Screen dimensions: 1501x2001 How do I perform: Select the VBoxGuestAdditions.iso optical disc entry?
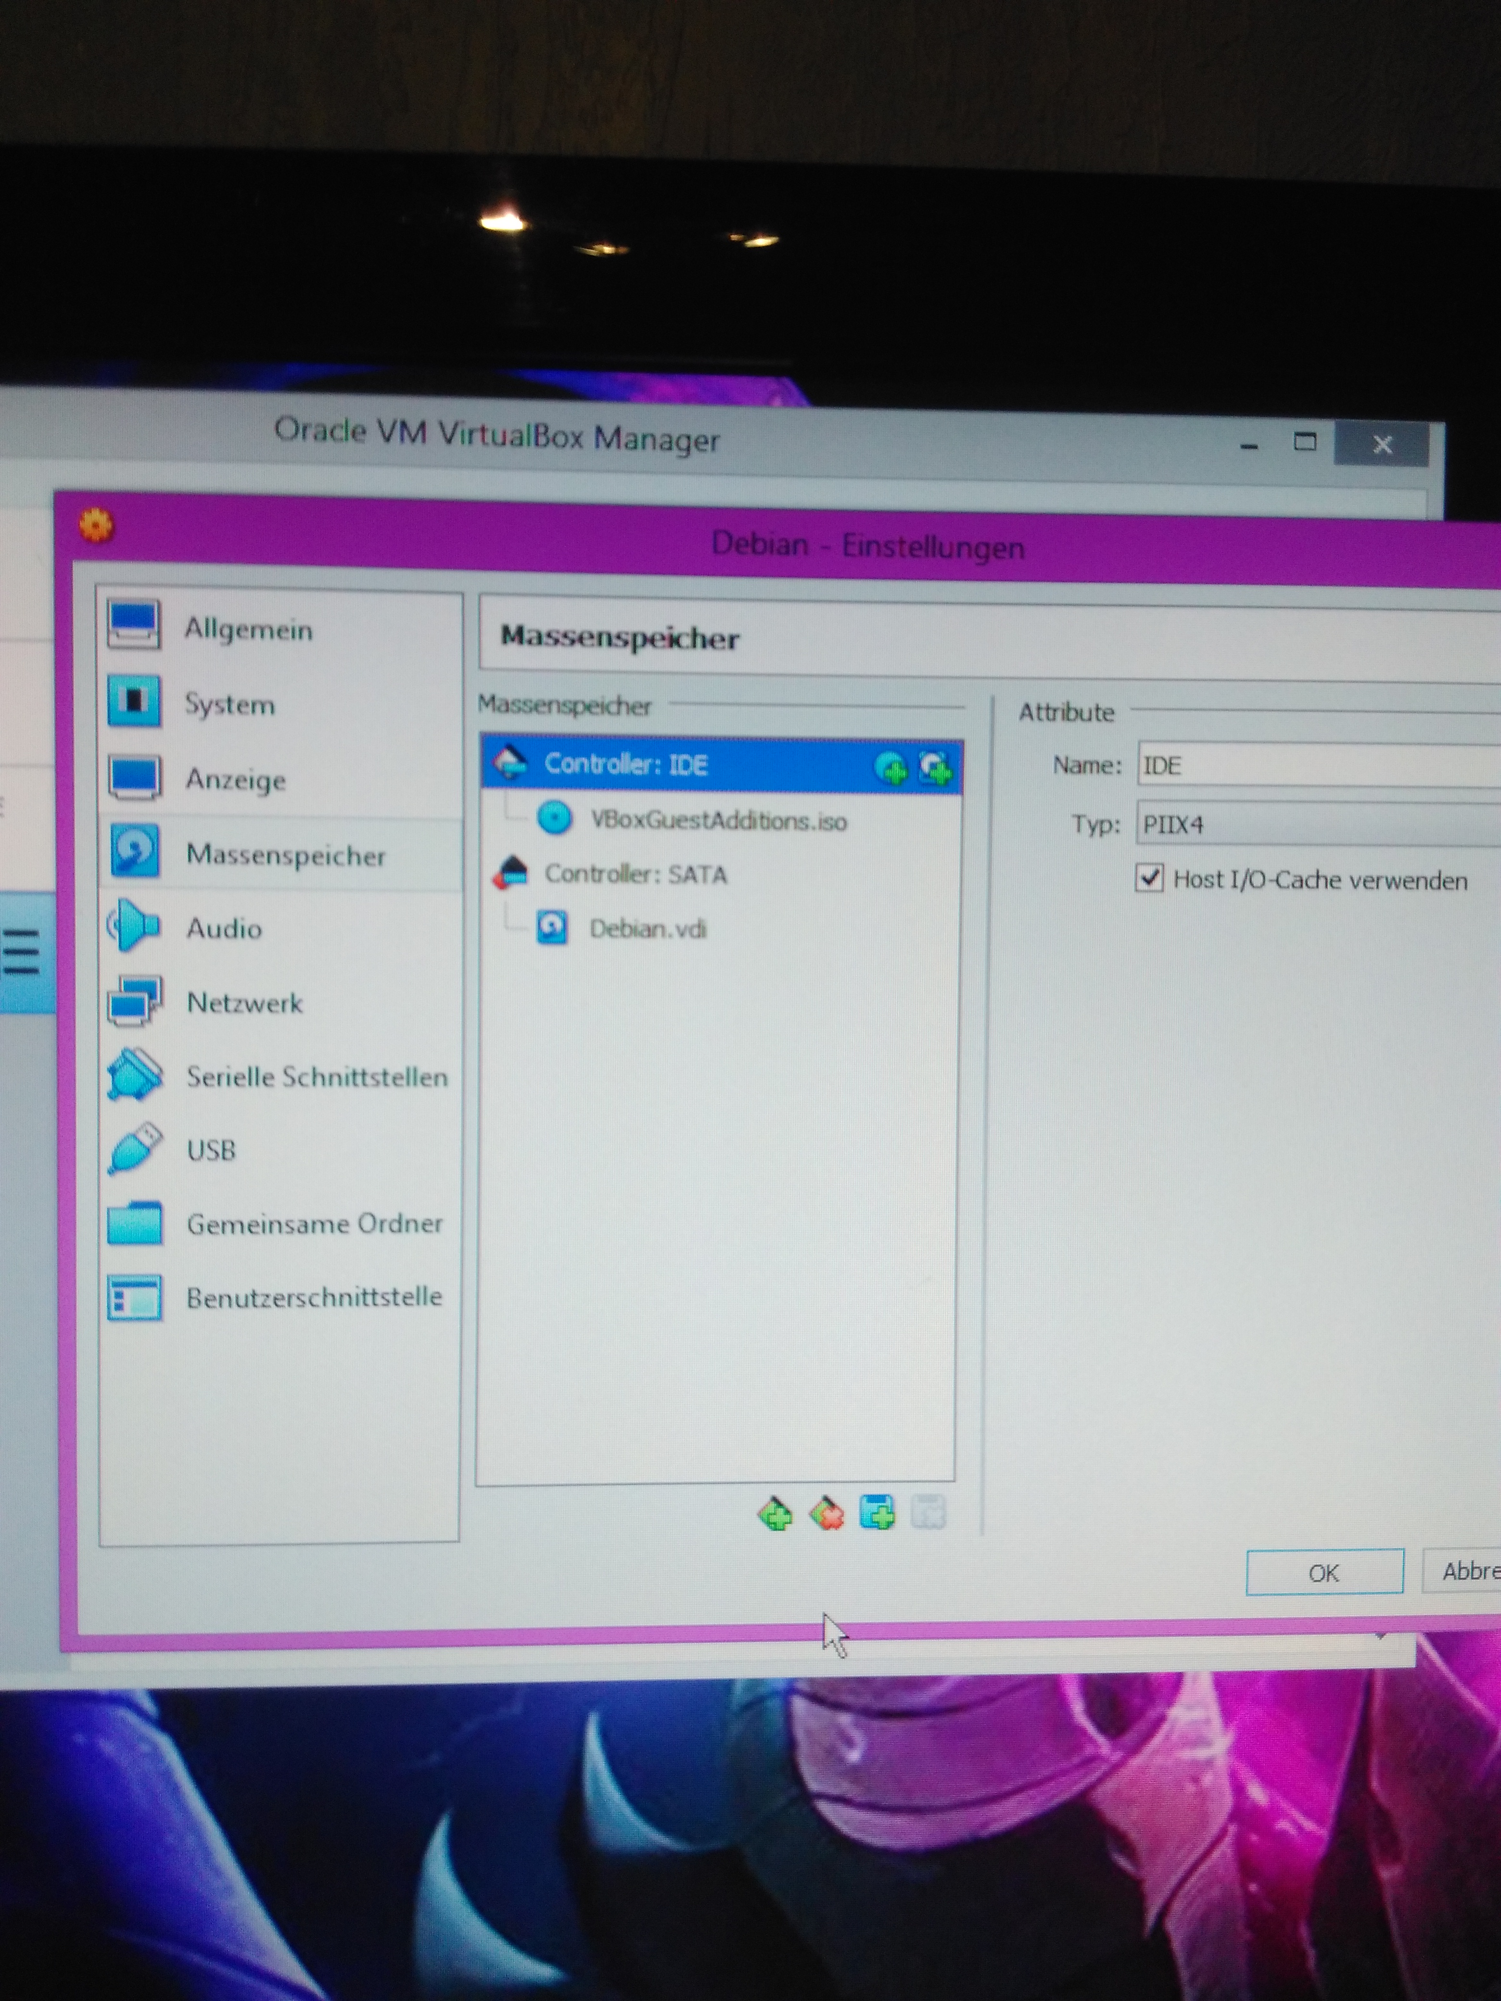pyautogui.click(x=718, y=821)
